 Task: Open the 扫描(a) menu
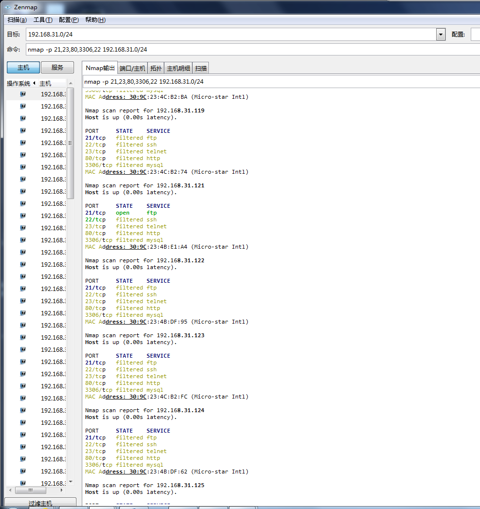(x=17, y=20)
